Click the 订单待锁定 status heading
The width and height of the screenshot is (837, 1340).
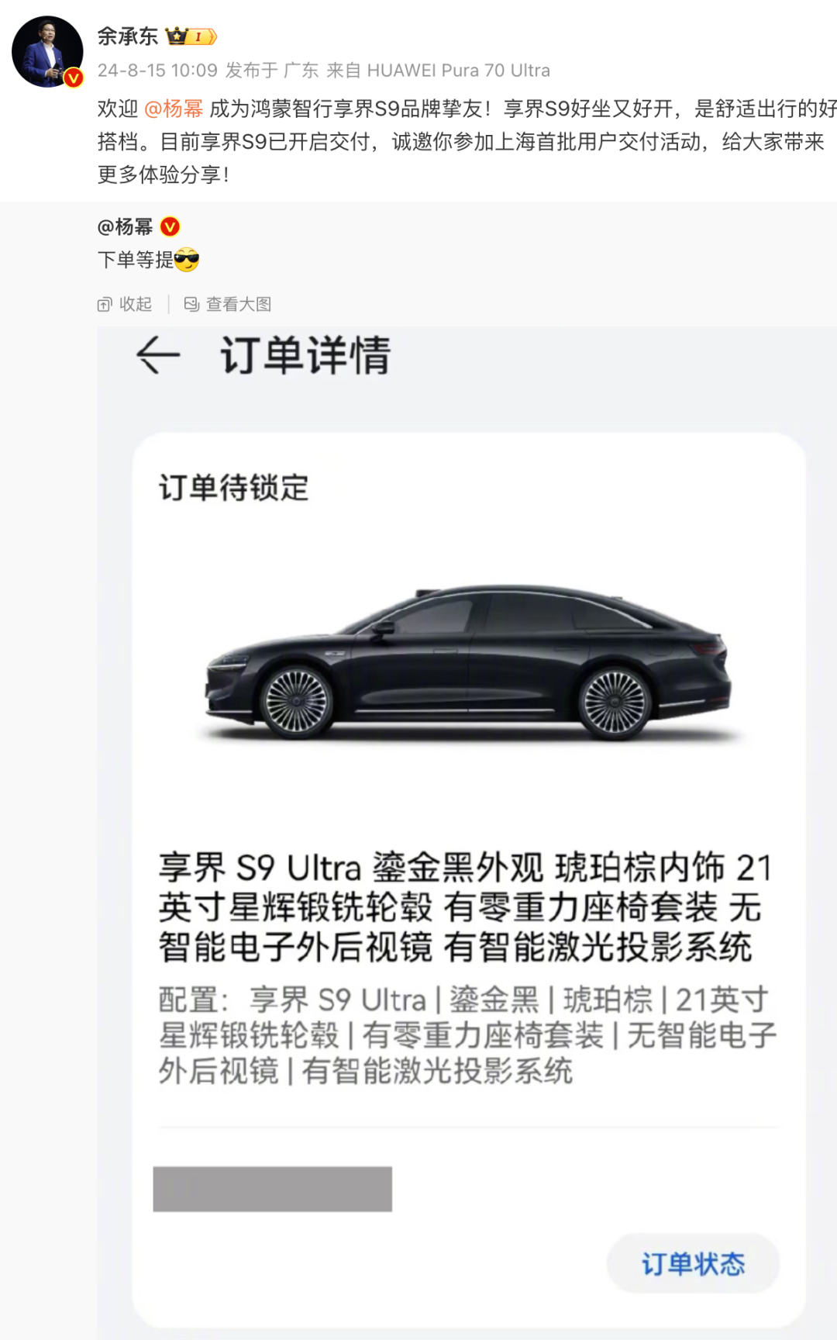click(234, 488)
